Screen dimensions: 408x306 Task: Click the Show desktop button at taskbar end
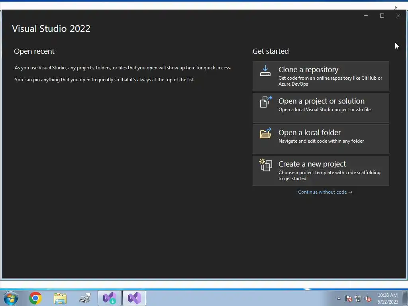[405, 298]
